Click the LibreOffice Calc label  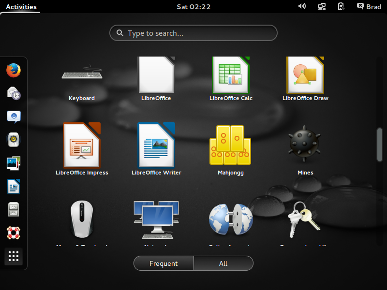pos(231,98)
